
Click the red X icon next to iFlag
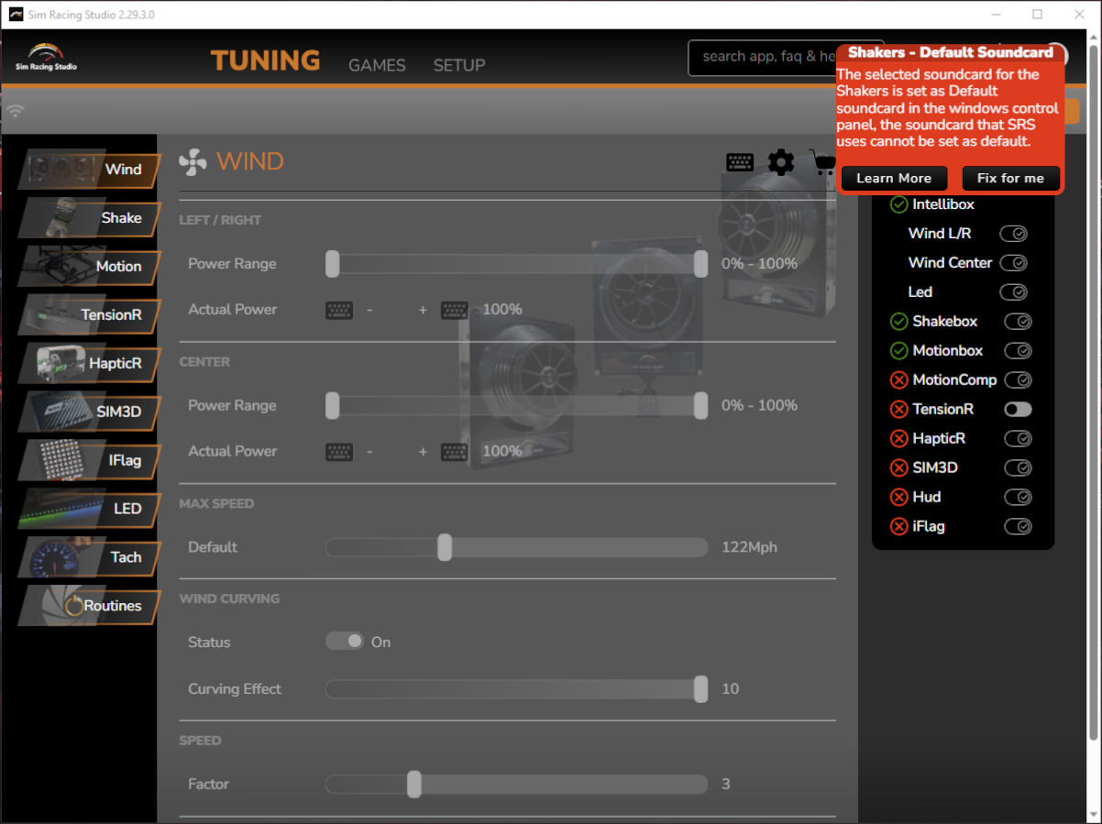coord(898,527)
